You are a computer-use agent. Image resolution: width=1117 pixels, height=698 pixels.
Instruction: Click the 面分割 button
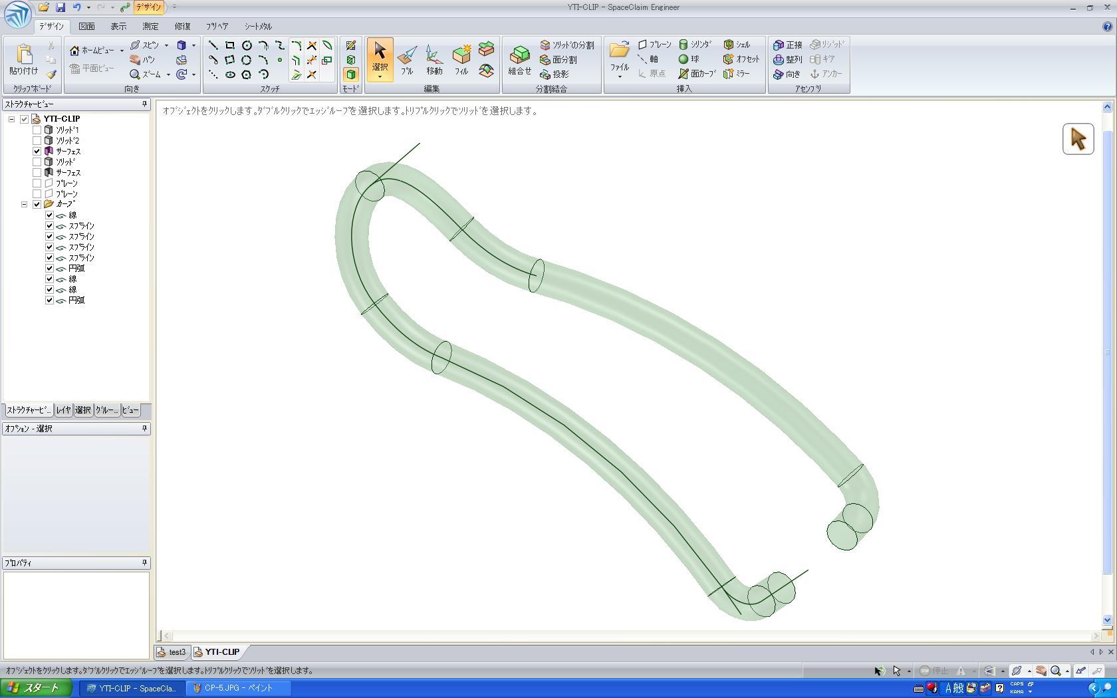558,60
